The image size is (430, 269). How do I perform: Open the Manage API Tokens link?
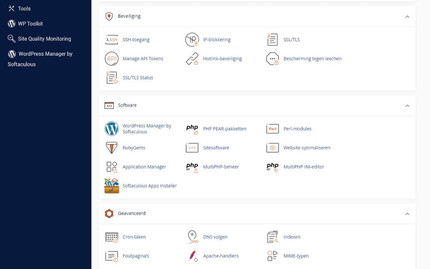(x=143, y=59)
